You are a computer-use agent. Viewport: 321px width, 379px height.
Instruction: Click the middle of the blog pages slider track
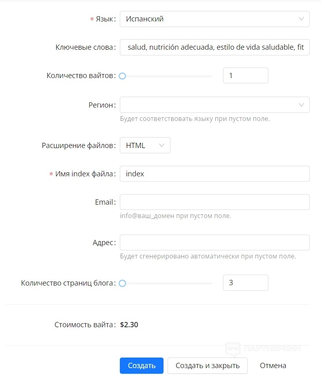(166, 284)
